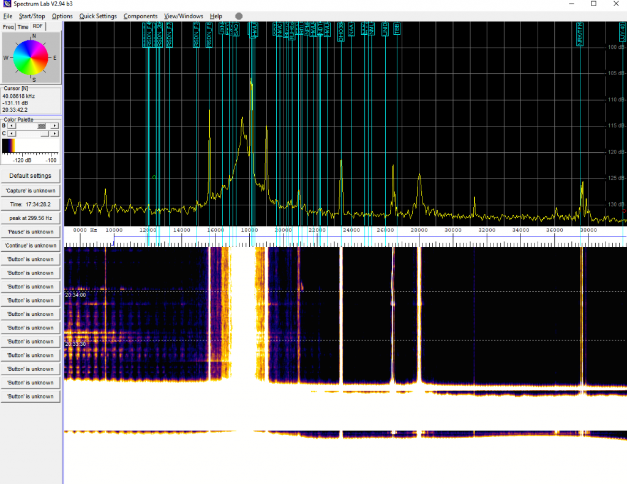
Task: Click the brightness B slider thumb
Action: pos(42,126)
